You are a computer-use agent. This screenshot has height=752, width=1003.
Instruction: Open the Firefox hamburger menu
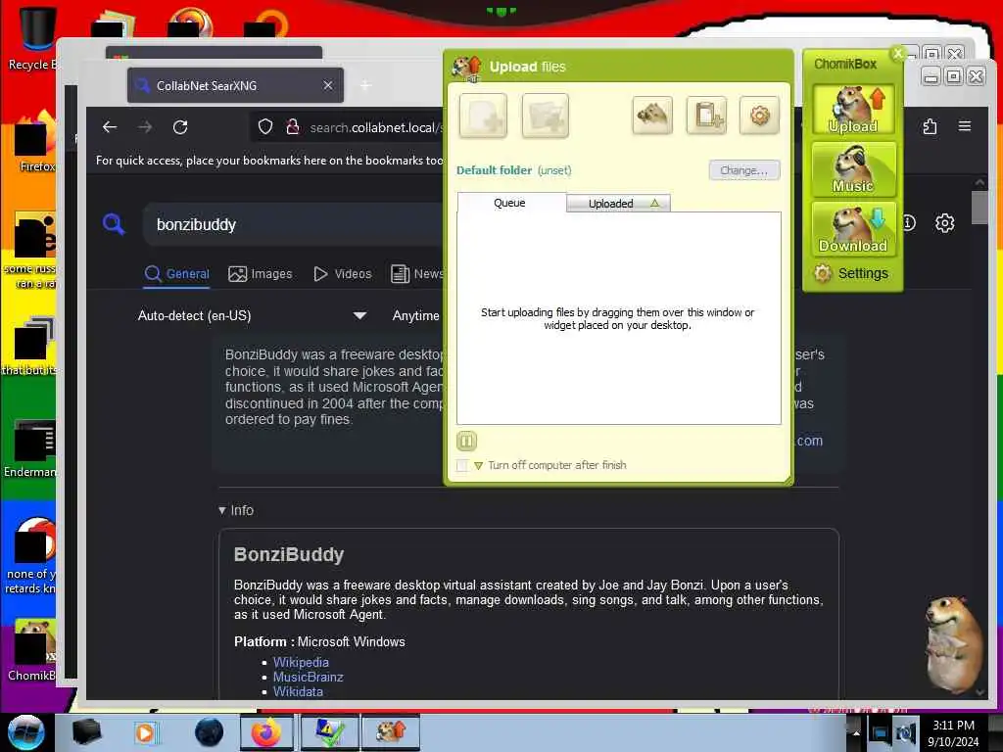point(965,126)
